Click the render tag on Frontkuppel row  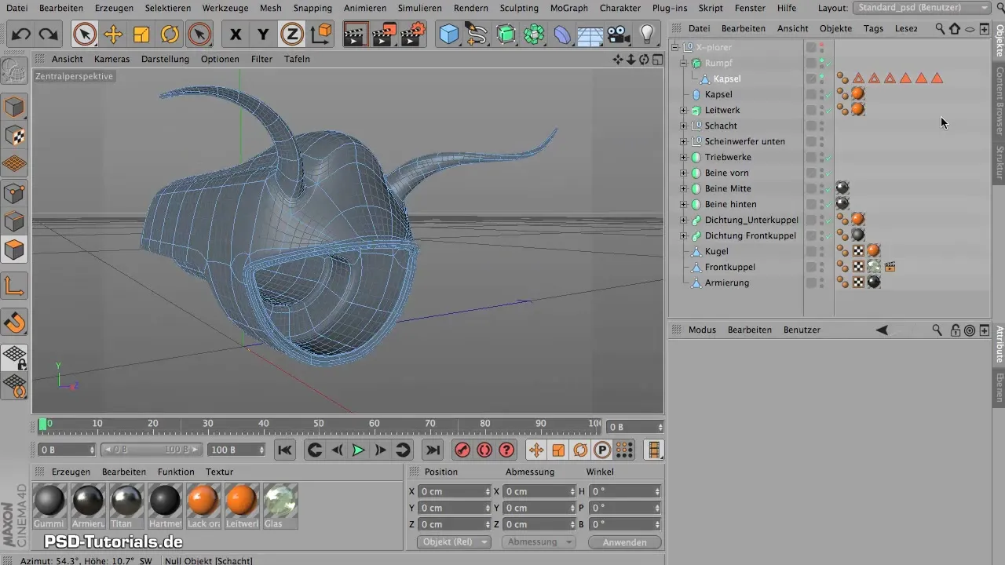(x=890, y=267)
